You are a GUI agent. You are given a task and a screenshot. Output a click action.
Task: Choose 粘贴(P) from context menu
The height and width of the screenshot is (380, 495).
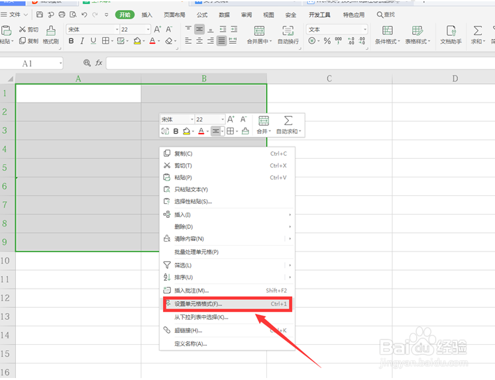click(227, 177)
